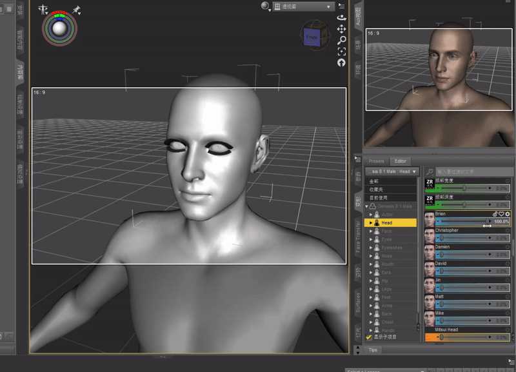This screenshot has height=372, width=516.
Task: Click the pan view arrows icon
Action: pos(341,29)
